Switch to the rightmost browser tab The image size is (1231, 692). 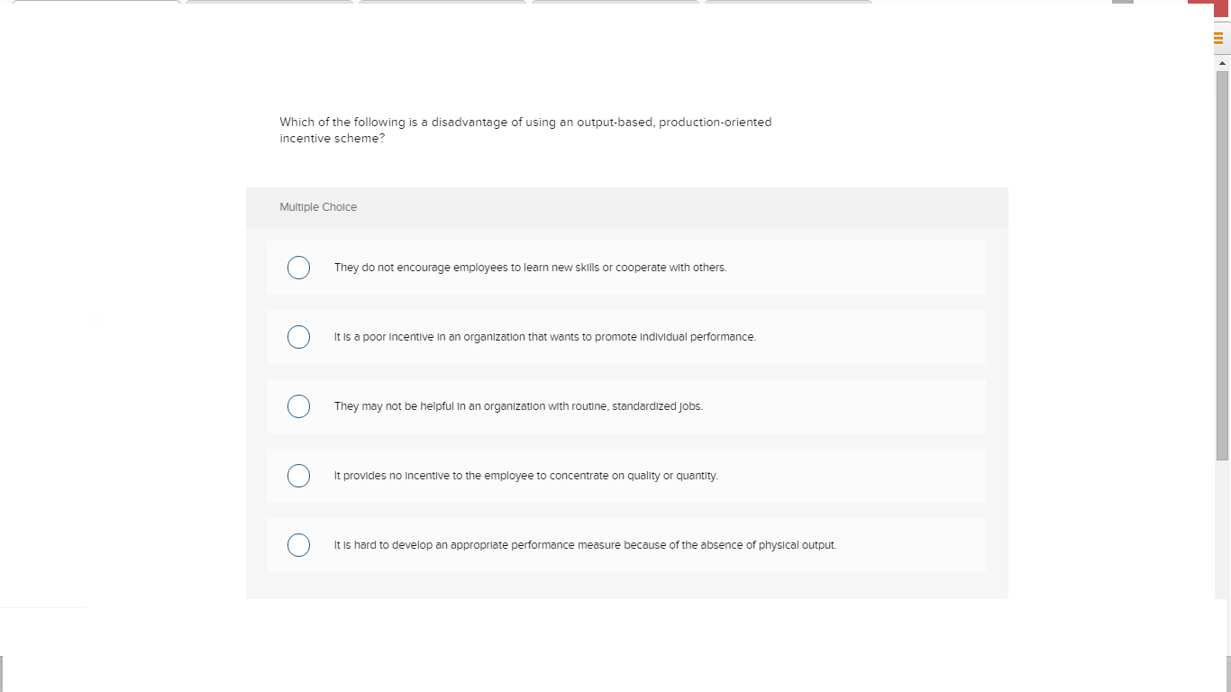(787, 4)
